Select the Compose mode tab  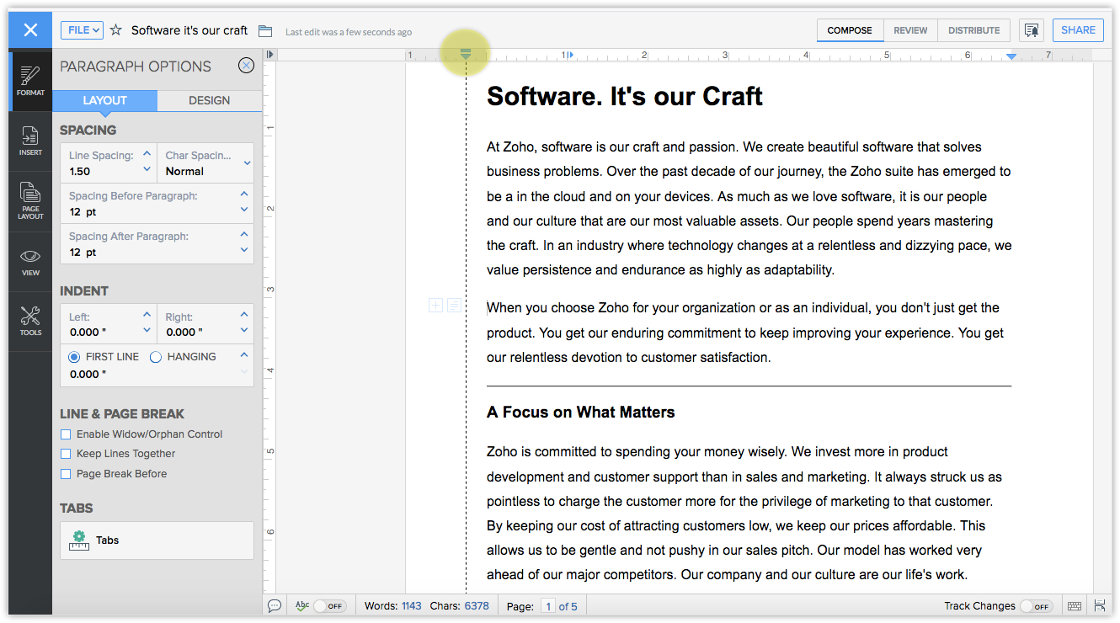850,30
